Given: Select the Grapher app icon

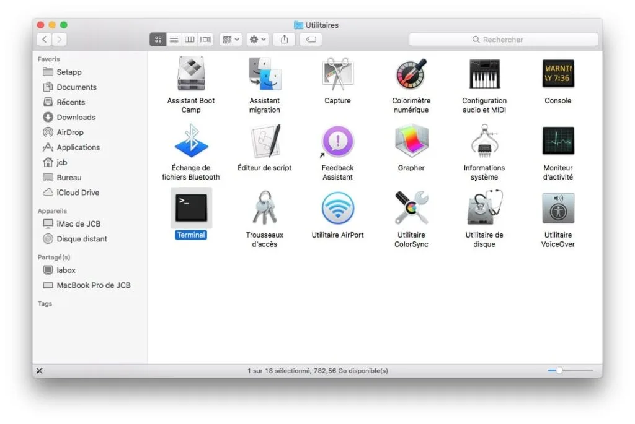Looking at the screenshot, I should (x=411, y=141).
